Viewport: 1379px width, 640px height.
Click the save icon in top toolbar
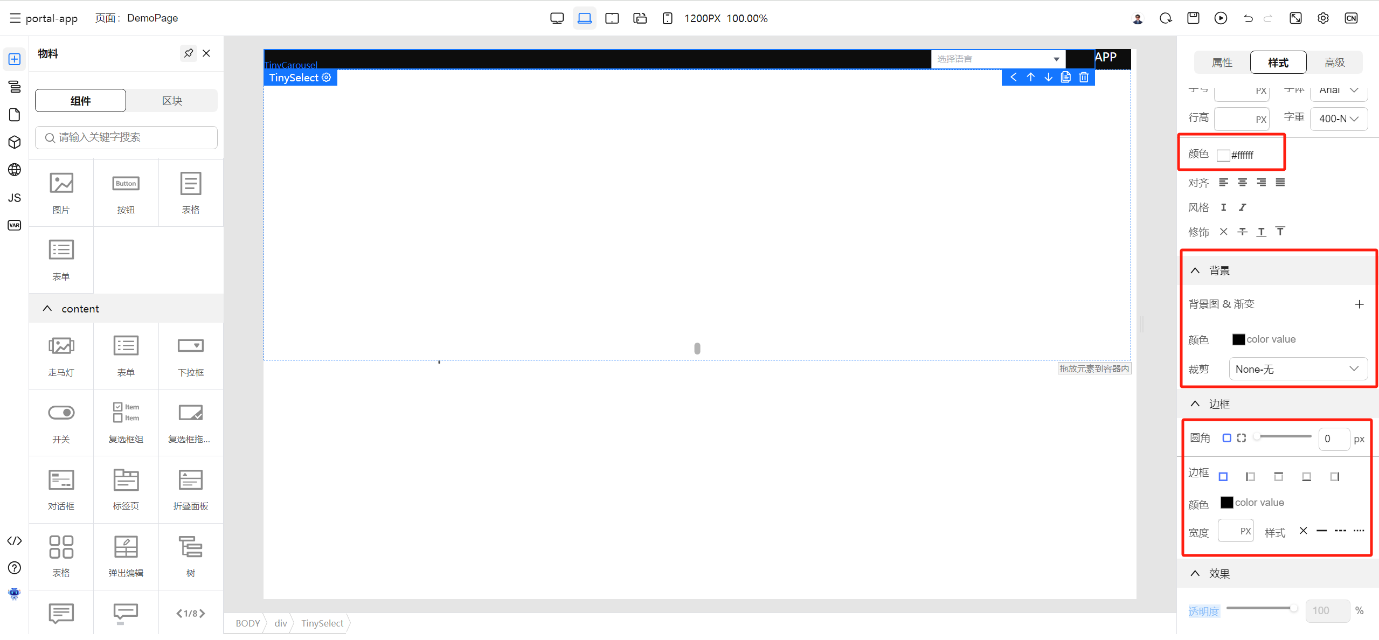click(x=1193, y=18)
